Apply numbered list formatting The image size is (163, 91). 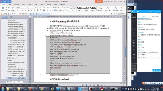click(50, 7)
